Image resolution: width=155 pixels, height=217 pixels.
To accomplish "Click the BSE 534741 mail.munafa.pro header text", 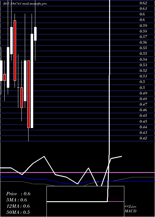I will coord(25,4).
